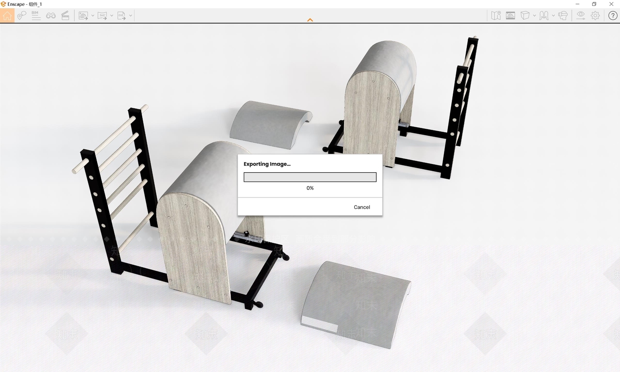Click the EXE standalone export icon

pyautogui.click(x=121, y=16)
